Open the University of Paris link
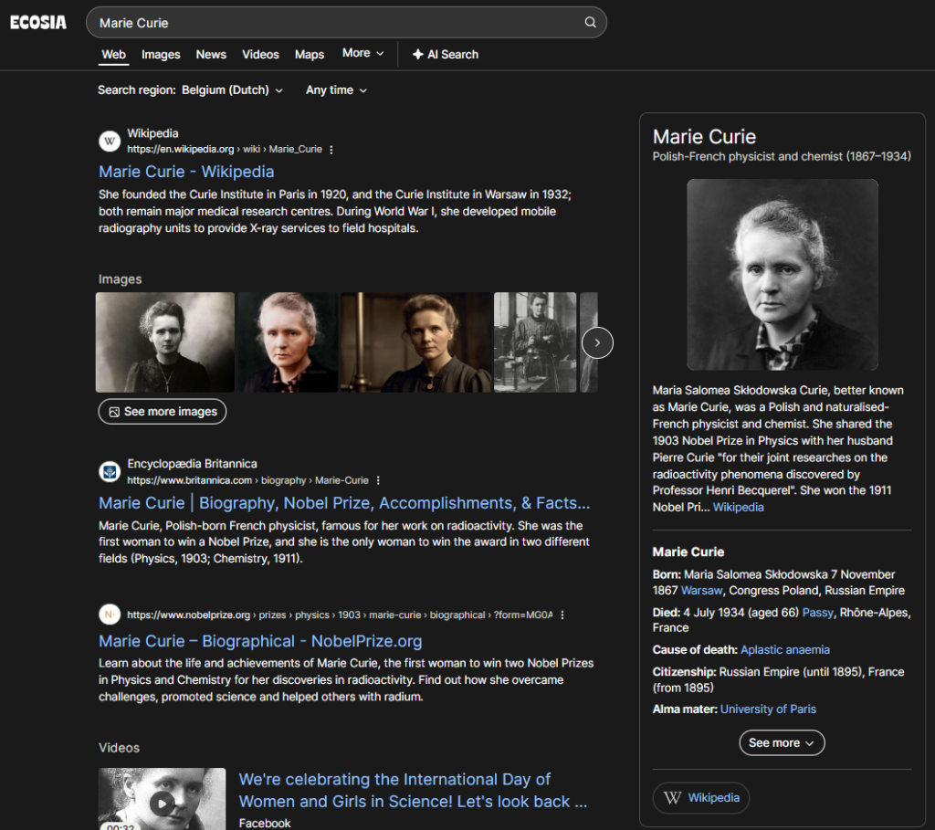 768,709
